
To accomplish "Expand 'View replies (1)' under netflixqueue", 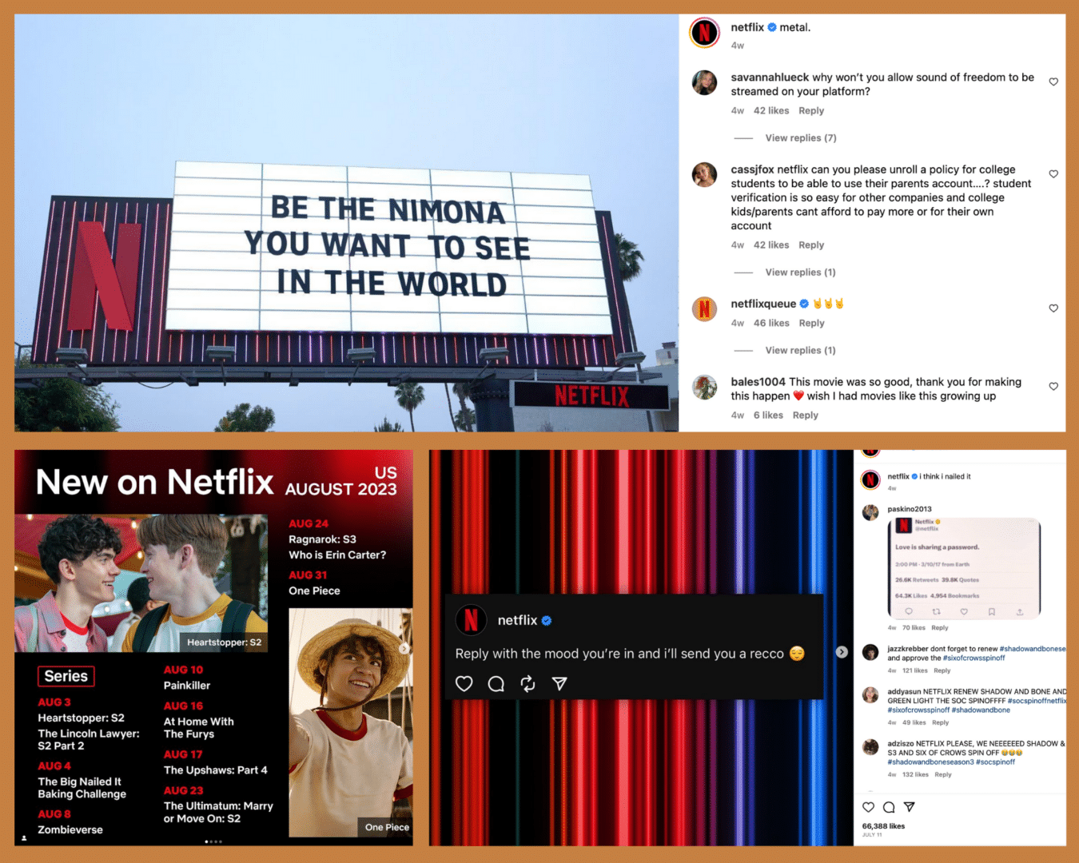I will [x=800, y=351].
